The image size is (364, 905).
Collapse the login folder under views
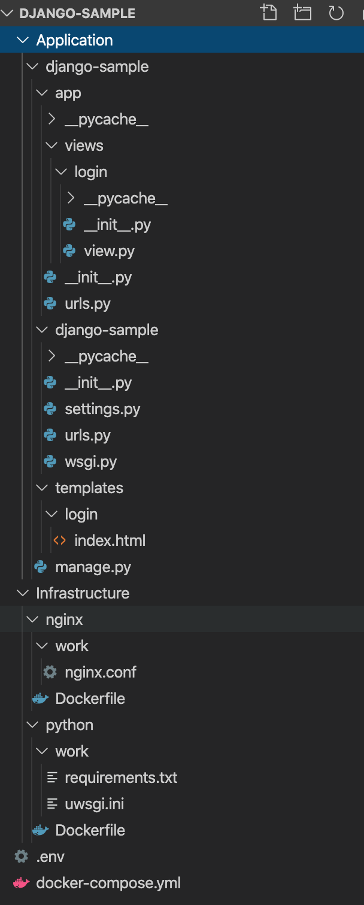pos(62,172)
